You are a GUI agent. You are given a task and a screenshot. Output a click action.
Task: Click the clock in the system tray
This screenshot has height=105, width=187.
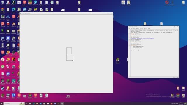tap(181, 104)
